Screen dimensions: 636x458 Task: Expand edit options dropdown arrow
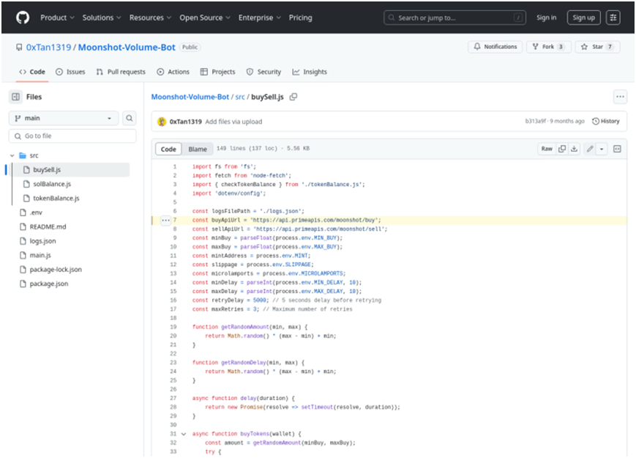click(602, 149)
